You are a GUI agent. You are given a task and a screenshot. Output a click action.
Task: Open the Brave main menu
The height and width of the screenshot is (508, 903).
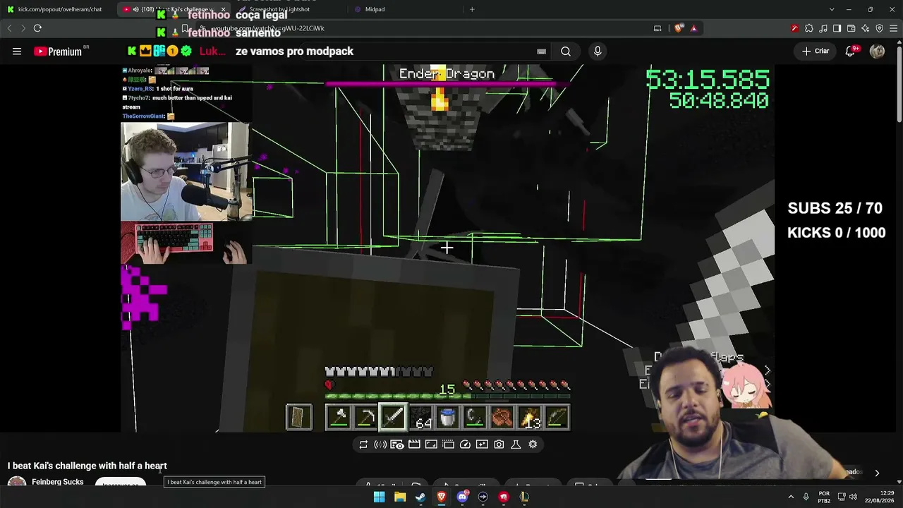pos(894,28)
